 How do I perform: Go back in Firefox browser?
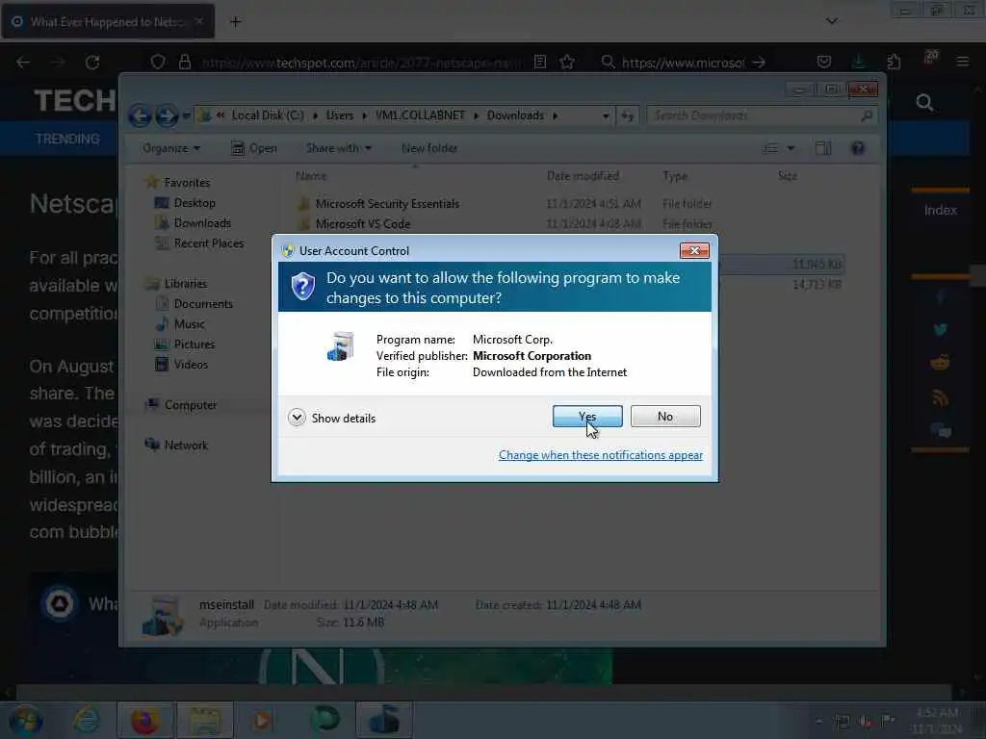tap(23, 63)
